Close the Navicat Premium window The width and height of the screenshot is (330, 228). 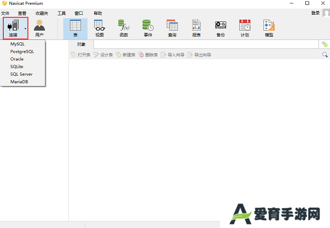pyautogui.click(x=323, y=3)
